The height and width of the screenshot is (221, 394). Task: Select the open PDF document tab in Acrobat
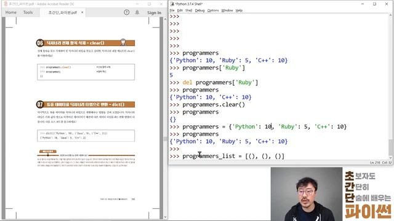tap(63, 12)
